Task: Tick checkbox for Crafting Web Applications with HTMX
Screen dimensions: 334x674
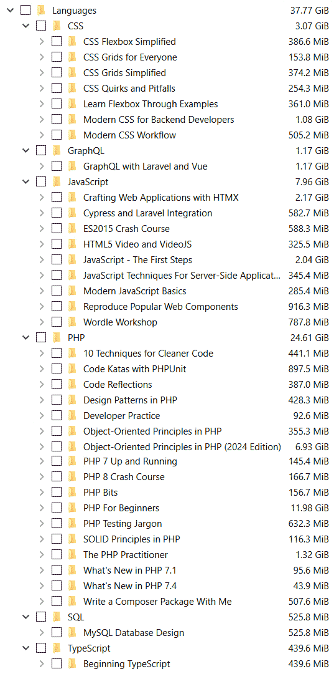Action: tap(57, 198)
